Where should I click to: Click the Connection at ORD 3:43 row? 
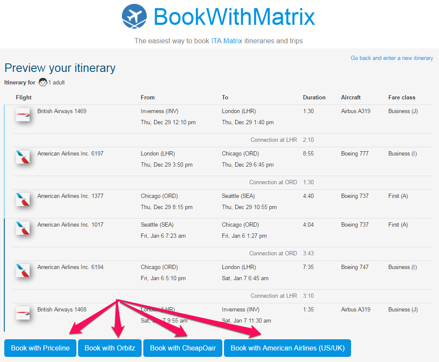click(223, 253)
